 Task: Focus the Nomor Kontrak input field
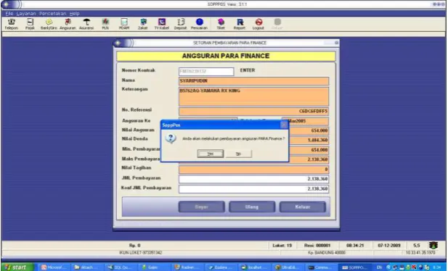pyautogui.click(x=206, y=71)
